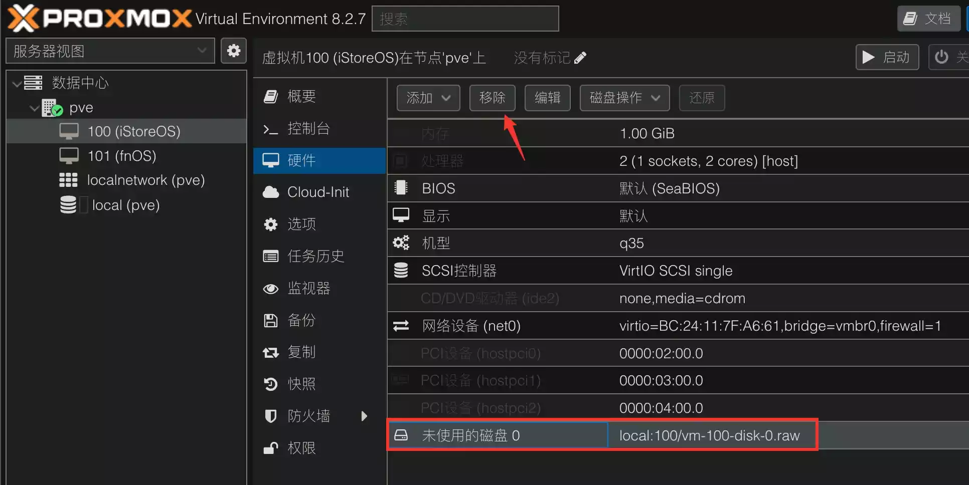
Task: Click the pencil icon to edit tags
Action: (580, 58)
